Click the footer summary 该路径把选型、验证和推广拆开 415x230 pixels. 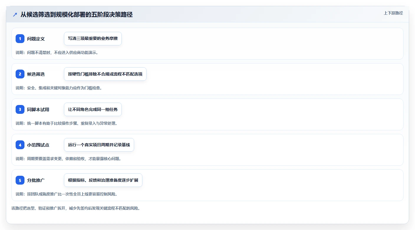tap(76, 208)
